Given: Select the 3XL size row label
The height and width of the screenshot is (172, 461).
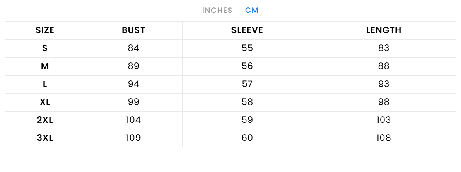Looking at the screenshot, I should point(45,138).
